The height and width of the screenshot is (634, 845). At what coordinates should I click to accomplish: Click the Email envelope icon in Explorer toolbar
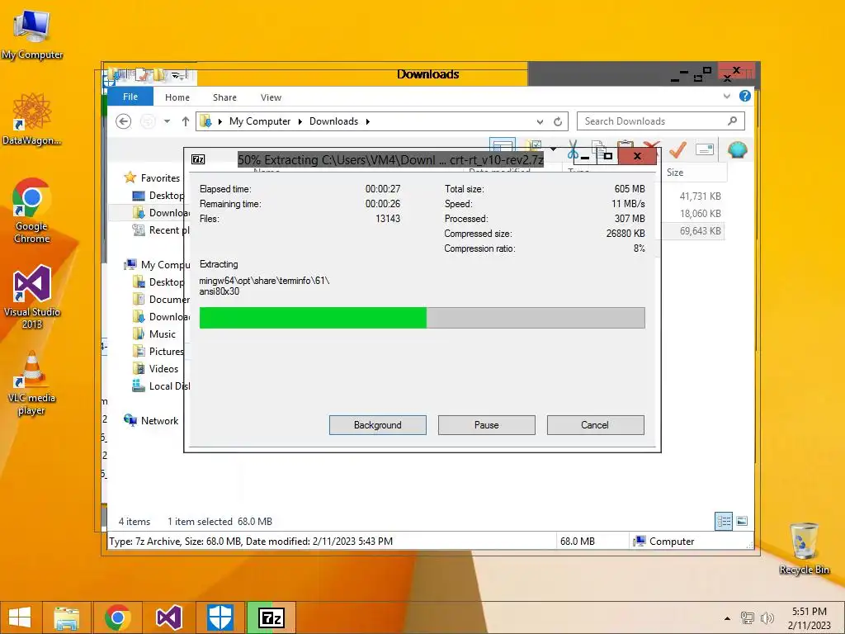(705, 149)
